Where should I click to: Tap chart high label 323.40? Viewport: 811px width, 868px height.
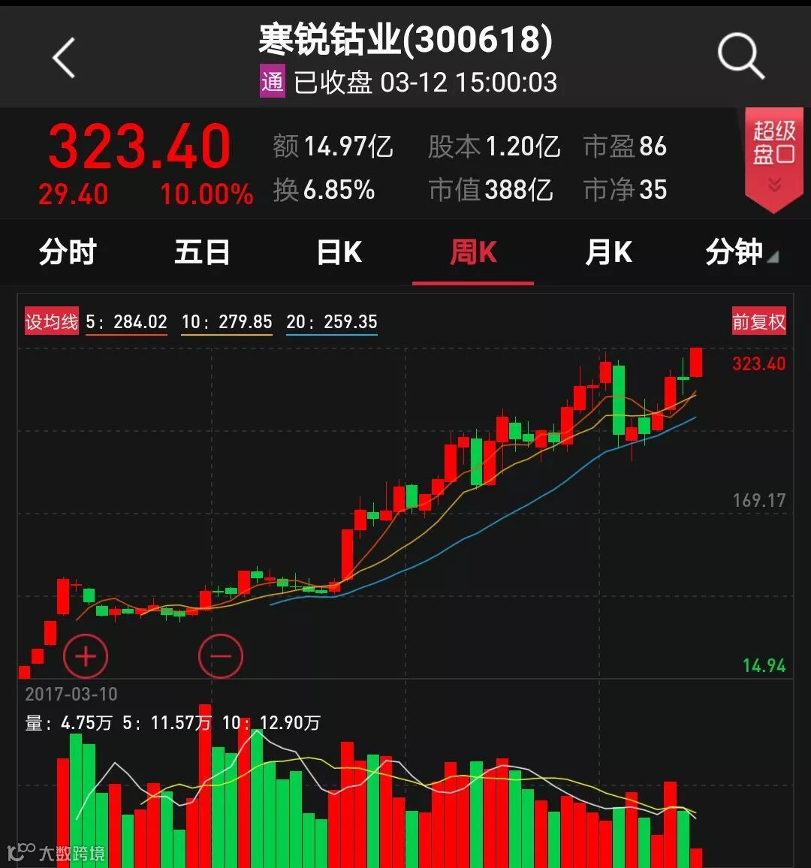click(x=759, y=363)
